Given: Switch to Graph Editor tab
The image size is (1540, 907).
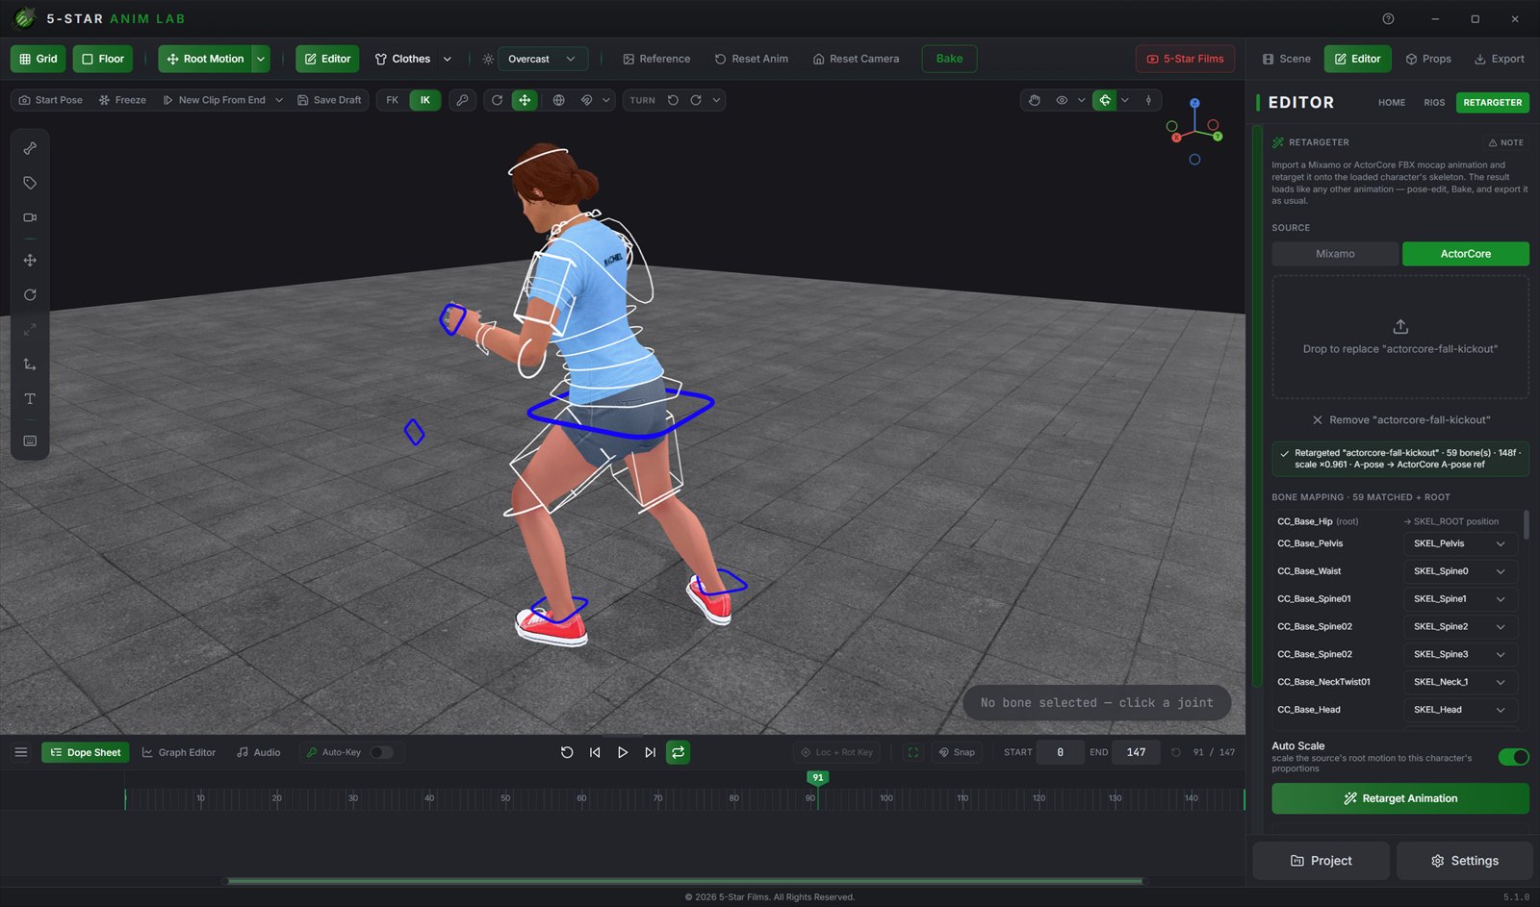Looking at the screenshot, I should 179,752.
